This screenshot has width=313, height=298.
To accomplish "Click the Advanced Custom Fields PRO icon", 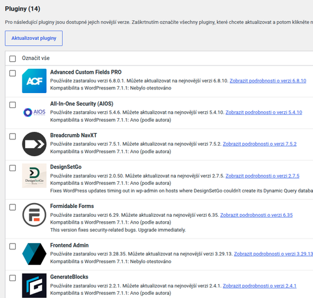I will click(34, 81).
